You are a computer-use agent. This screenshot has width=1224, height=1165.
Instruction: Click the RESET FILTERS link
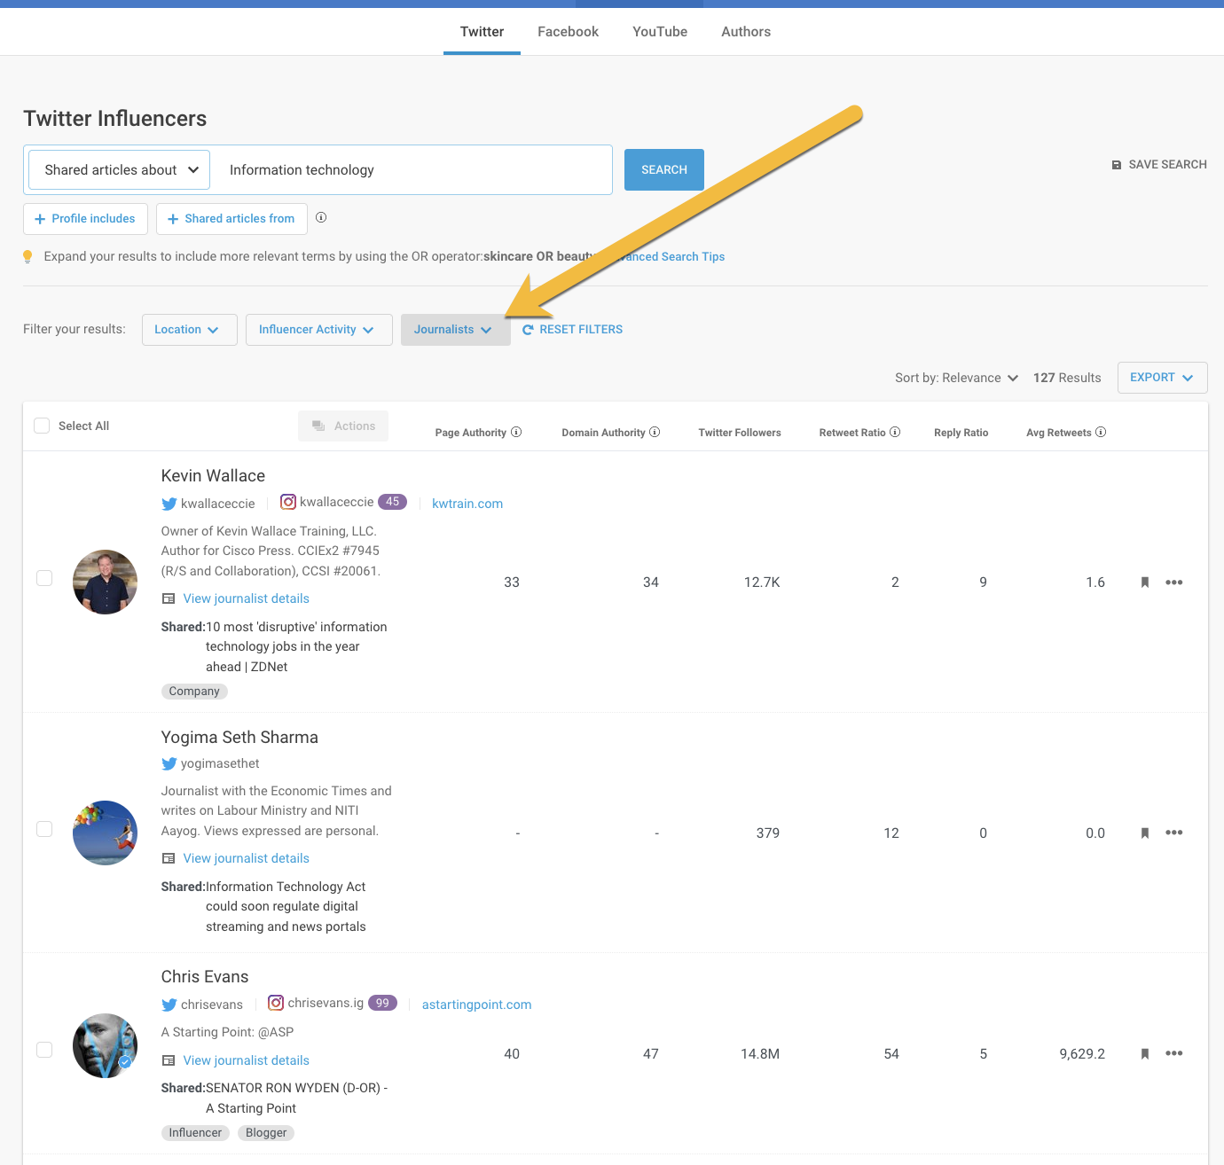(x=572, y=330)
